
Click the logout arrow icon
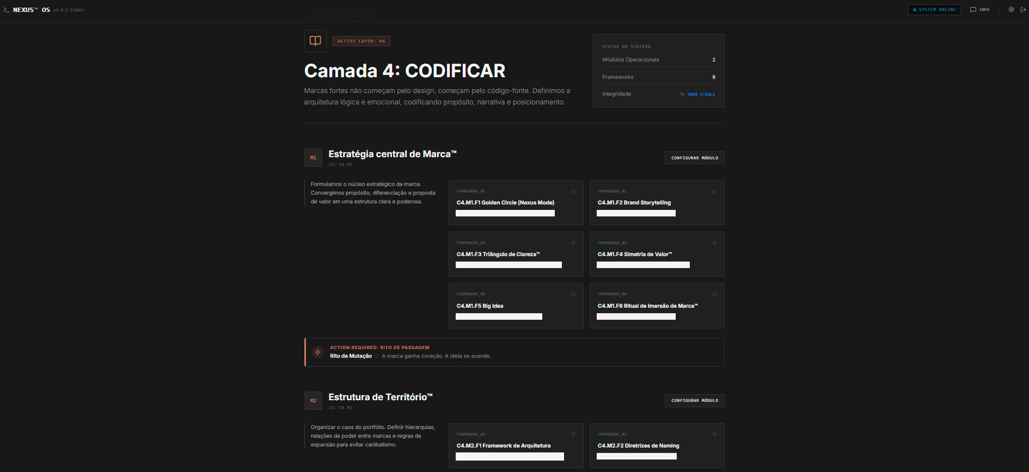point(1023,10)
